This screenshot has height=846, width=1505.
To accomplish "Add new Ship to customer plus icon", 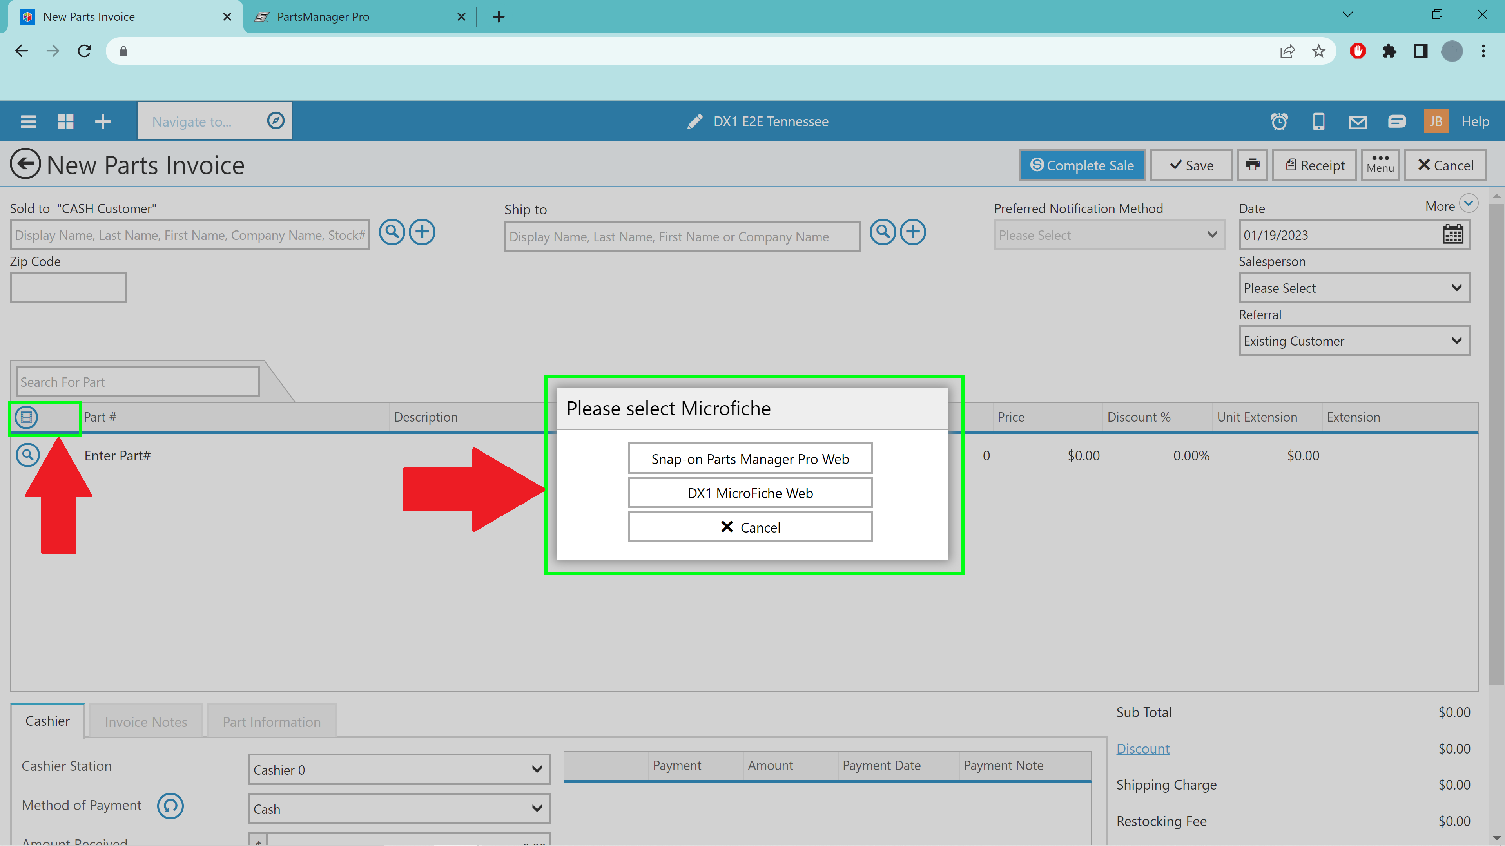I will [912, 232].
